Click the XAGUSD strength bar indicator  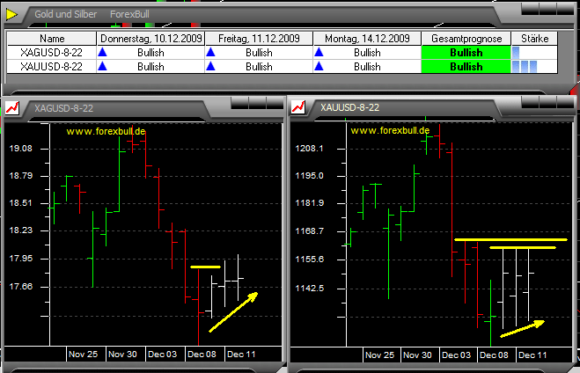coord(518,53)
